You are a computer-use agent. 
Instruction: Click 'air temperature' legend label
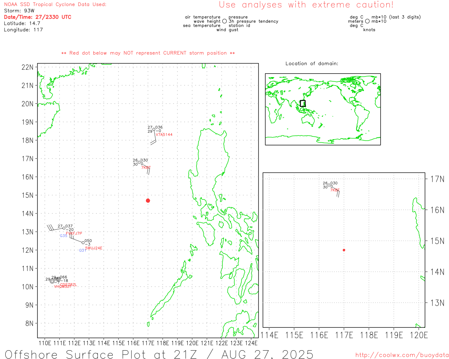[203, 17]
